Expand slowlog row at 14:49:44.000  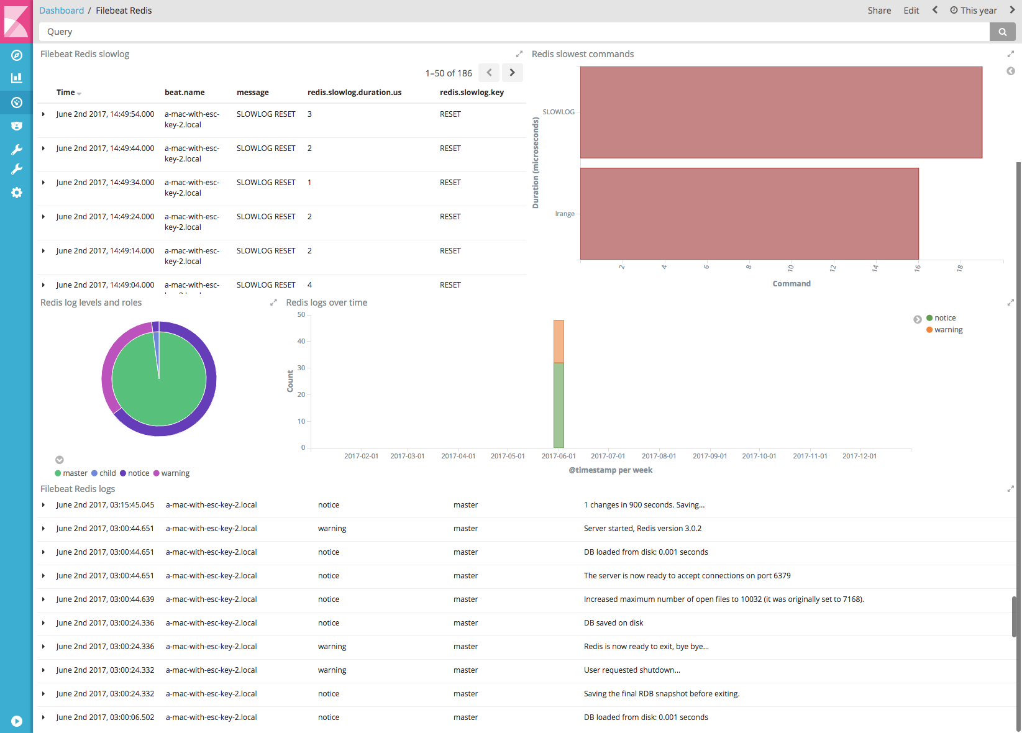pyautogui.click(x=43, y=148)
